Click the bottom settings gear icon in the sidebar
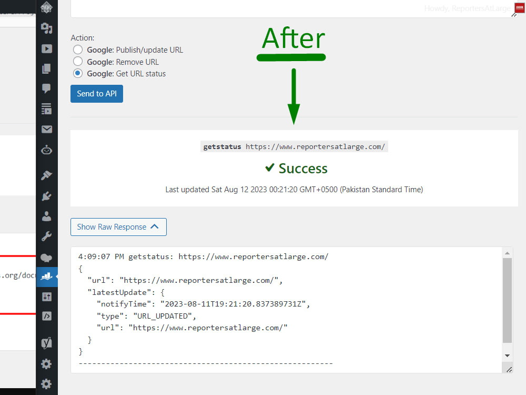The image size is (526, 395). 46,383
